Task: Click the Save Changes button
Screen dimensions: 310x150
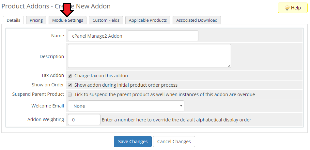Action: click(x=133, y=142)
